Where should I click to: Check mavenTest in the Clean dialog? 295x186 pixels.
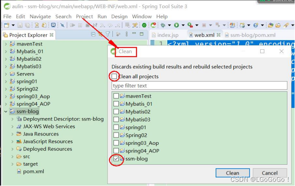(x=116, y=96)
